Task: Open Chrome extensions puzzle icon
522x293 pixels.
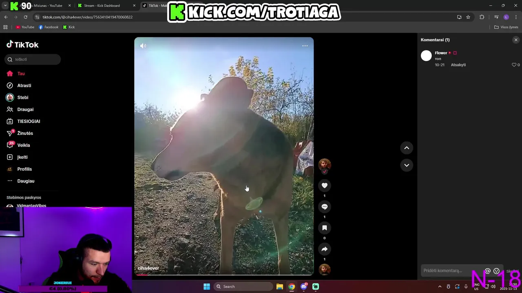Action: tap(482, 17)
